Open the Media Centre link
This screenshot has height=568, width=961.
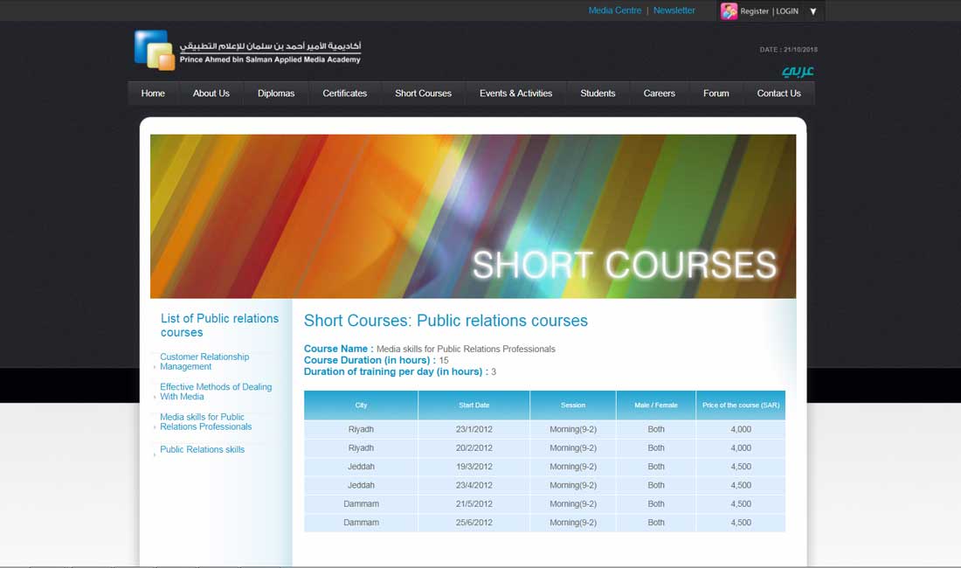[614, 10]
